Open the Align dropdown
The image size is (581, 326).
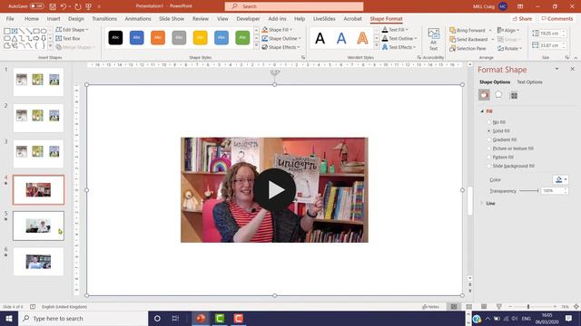point(508,30)
